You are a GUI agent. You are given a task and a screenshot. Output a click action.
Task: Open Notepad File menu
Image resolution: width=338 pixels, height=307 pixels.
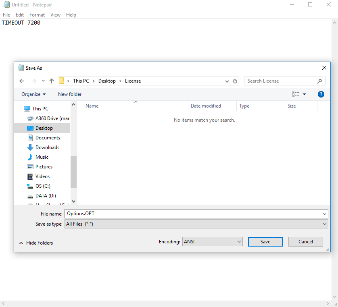point(6,15)
